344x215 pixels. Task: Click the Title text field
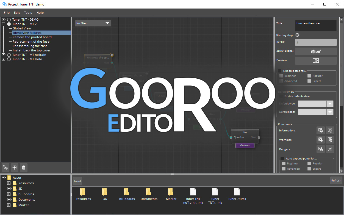tap(316, 26)
